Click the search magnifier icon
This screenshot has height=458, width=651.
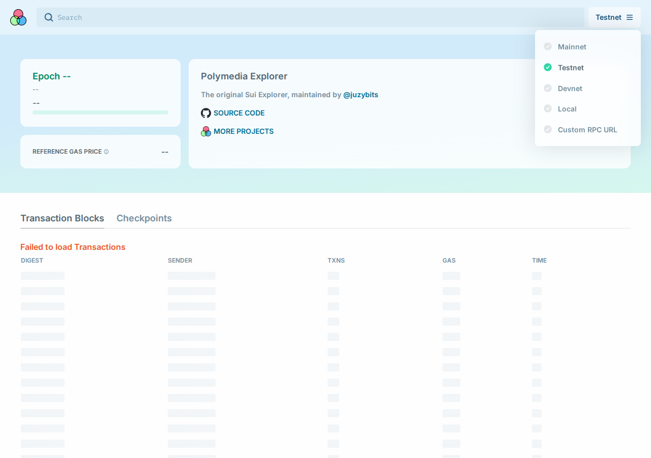(49, 17)
